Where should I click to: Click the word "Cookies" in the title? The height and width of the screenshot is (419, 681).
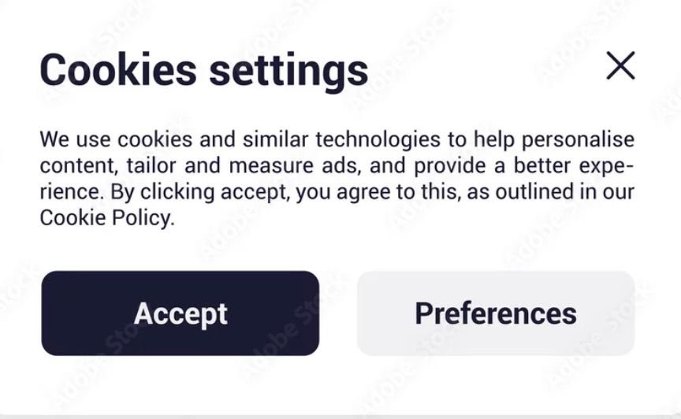117,69
